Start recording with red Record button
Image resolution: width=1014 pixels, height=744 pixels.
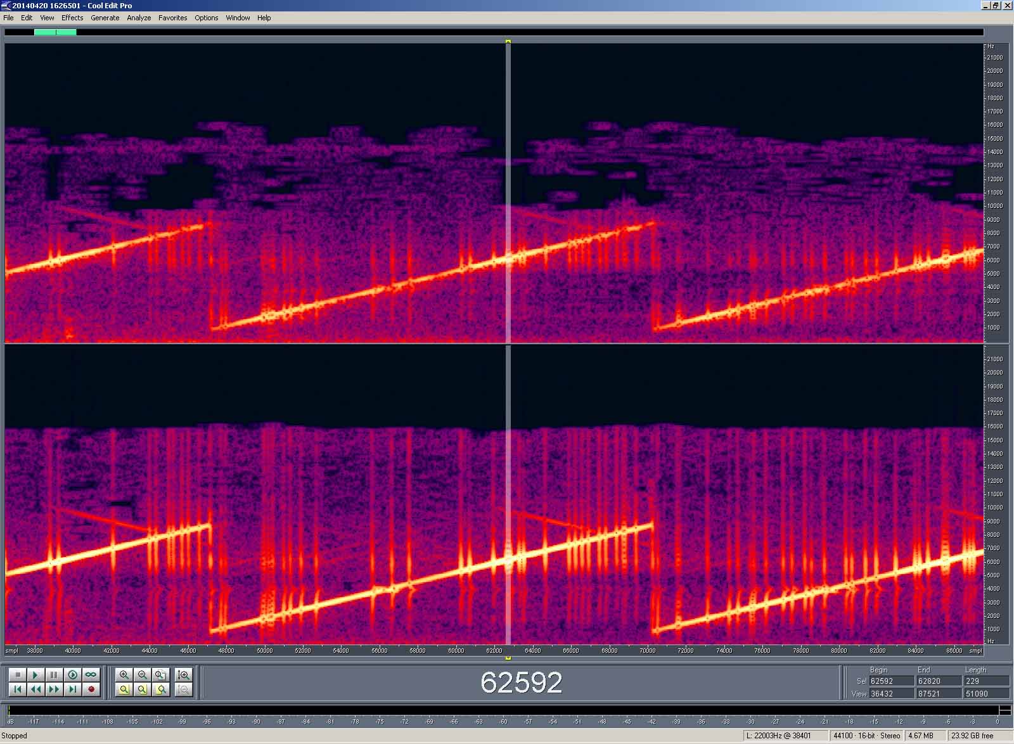[91, 689]
